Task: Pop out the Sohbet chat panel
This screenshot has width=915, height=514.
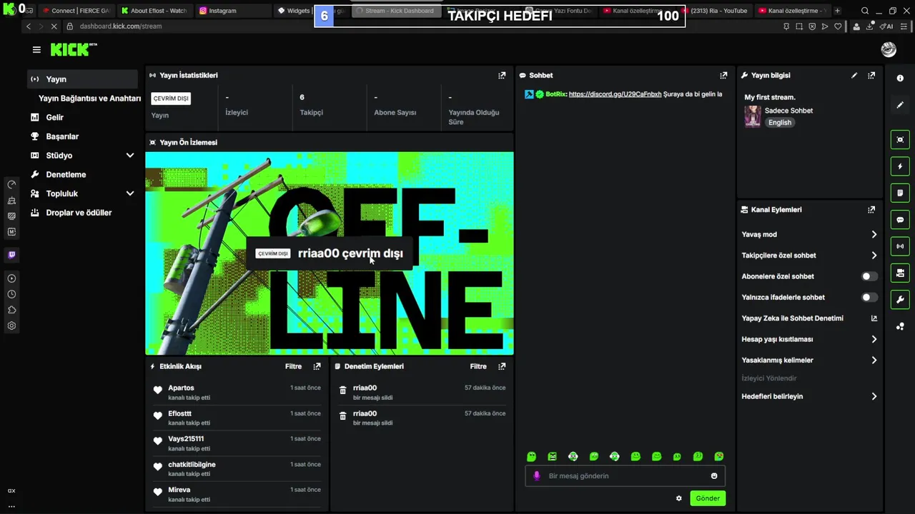Action: [723, 75]
